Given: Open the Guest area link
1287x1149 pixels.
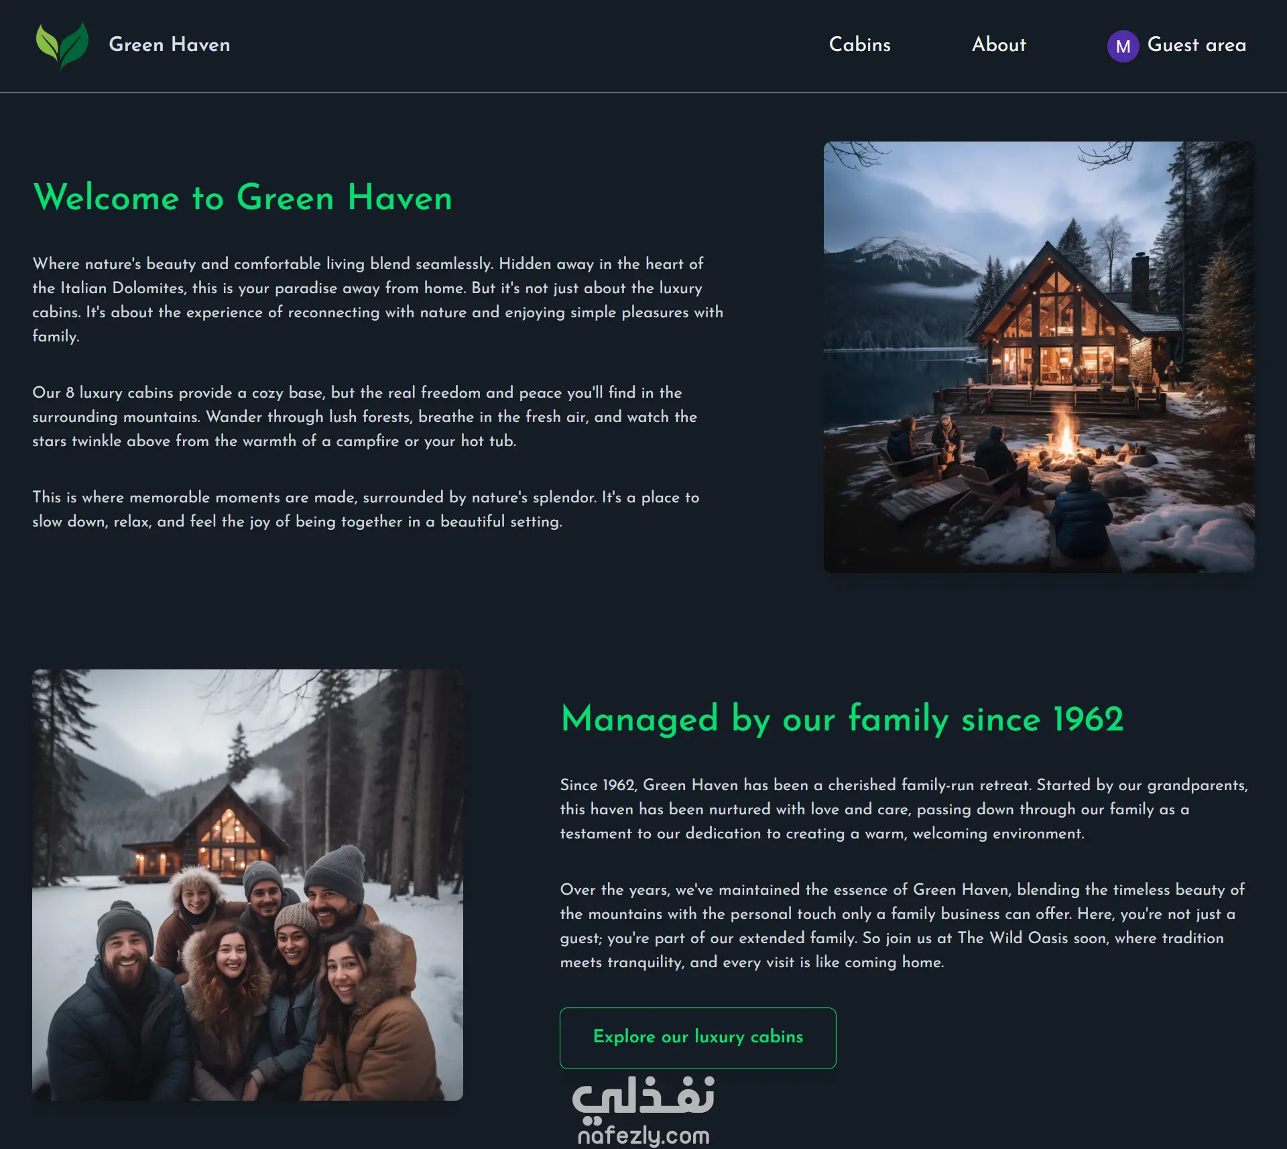Looking at the screenshot, I should (x=1197, y=45).
